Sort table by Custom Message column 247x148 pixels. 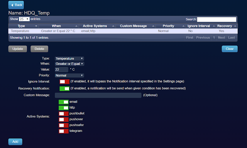[x=135, y=26]
